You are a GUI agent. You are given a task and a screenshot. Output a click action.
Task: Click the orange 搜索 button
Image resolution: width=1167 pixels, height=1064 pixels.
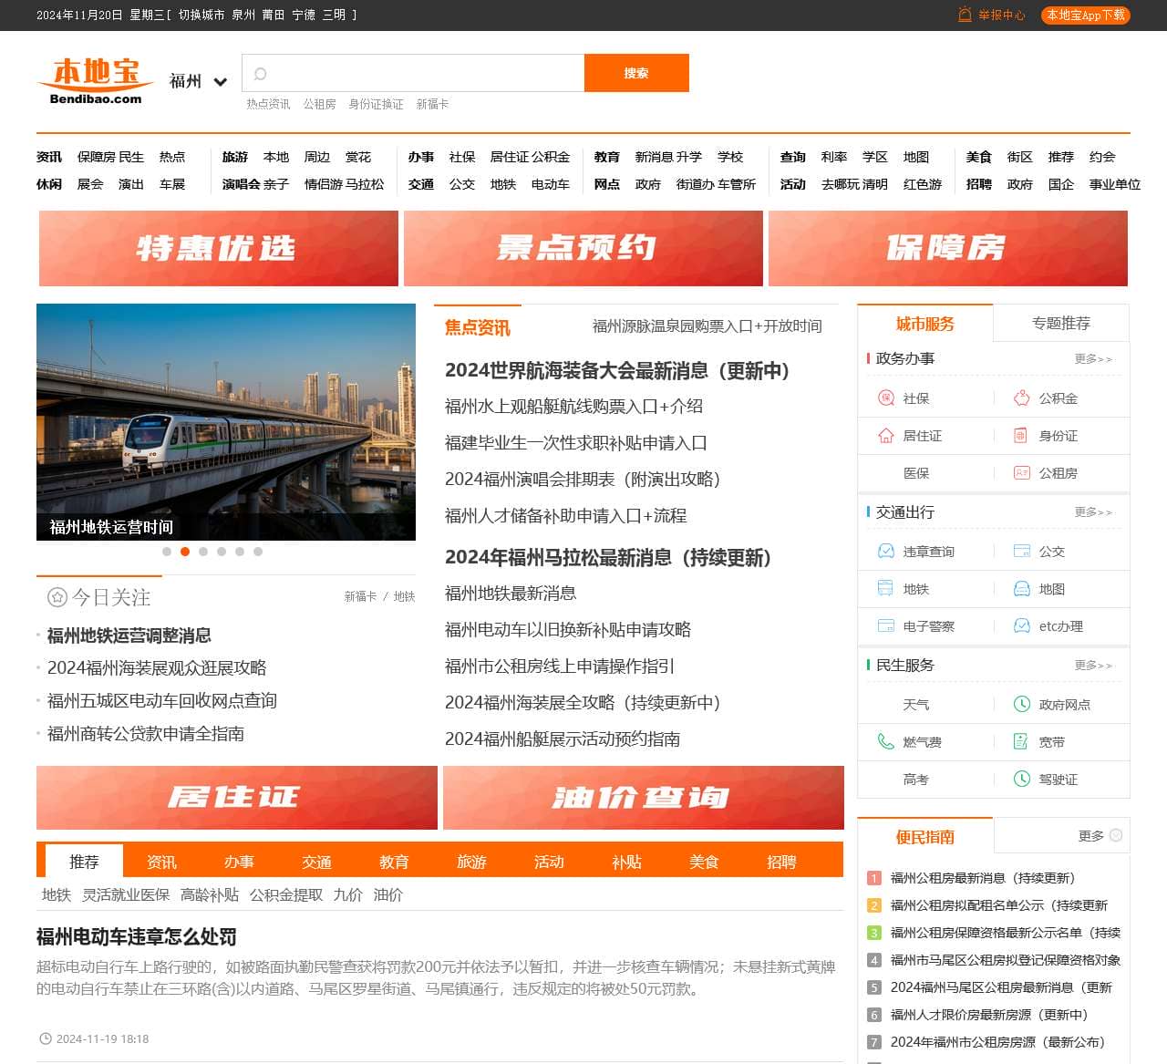(636, 73)
